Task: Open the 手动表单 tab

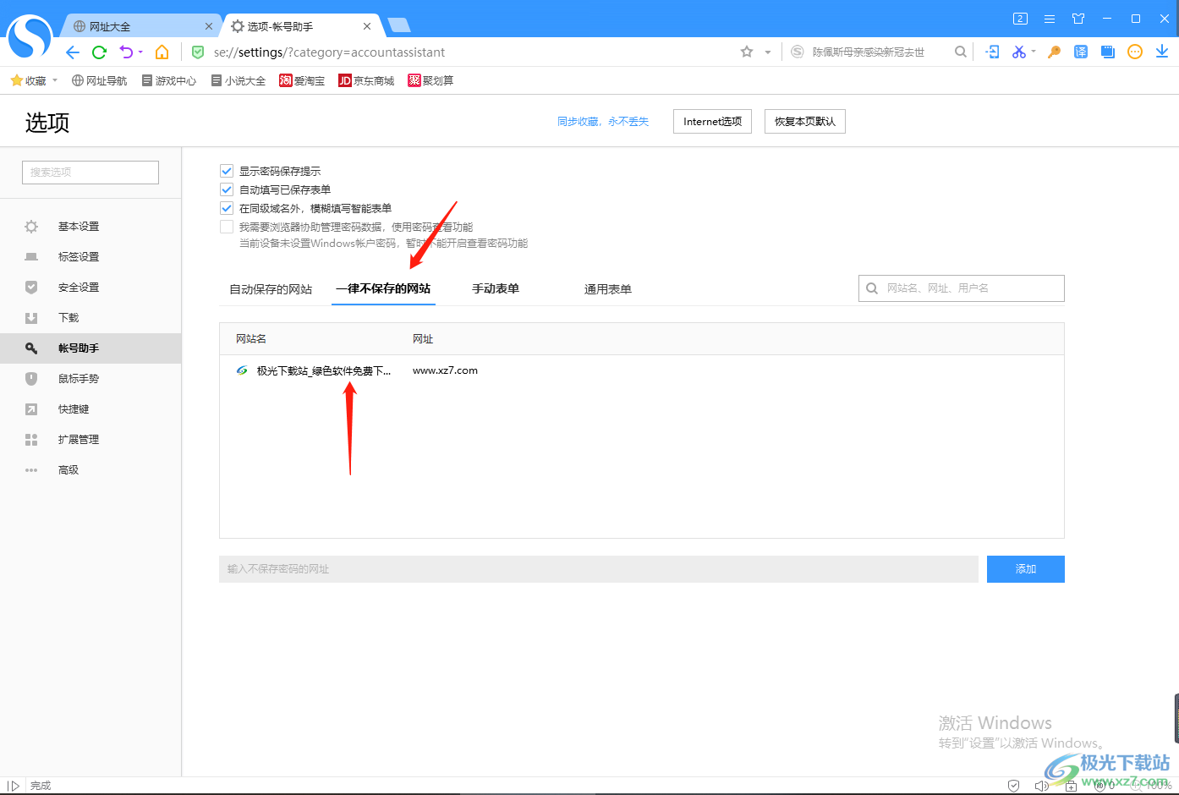Action: point(496,288)
